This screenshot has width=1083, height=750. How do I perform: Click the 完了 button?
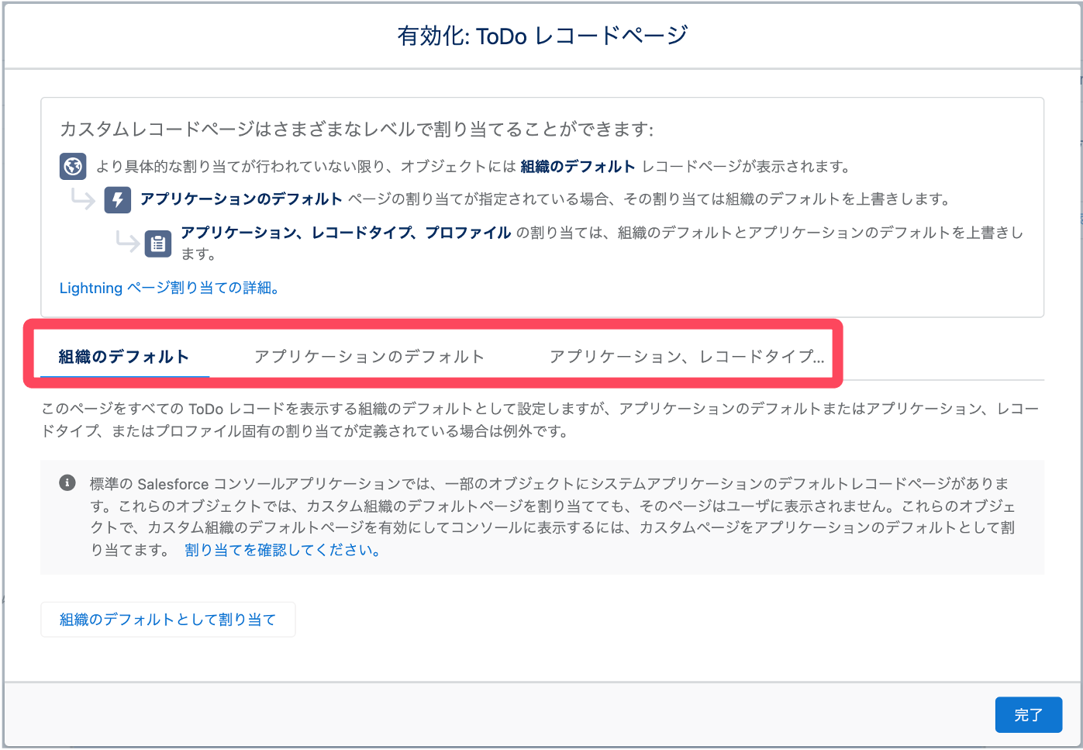tap(1029, 715)
